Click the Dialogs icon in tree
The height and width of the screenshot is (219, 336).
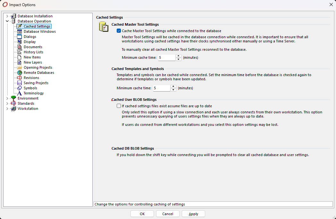[x=20, y=37]
